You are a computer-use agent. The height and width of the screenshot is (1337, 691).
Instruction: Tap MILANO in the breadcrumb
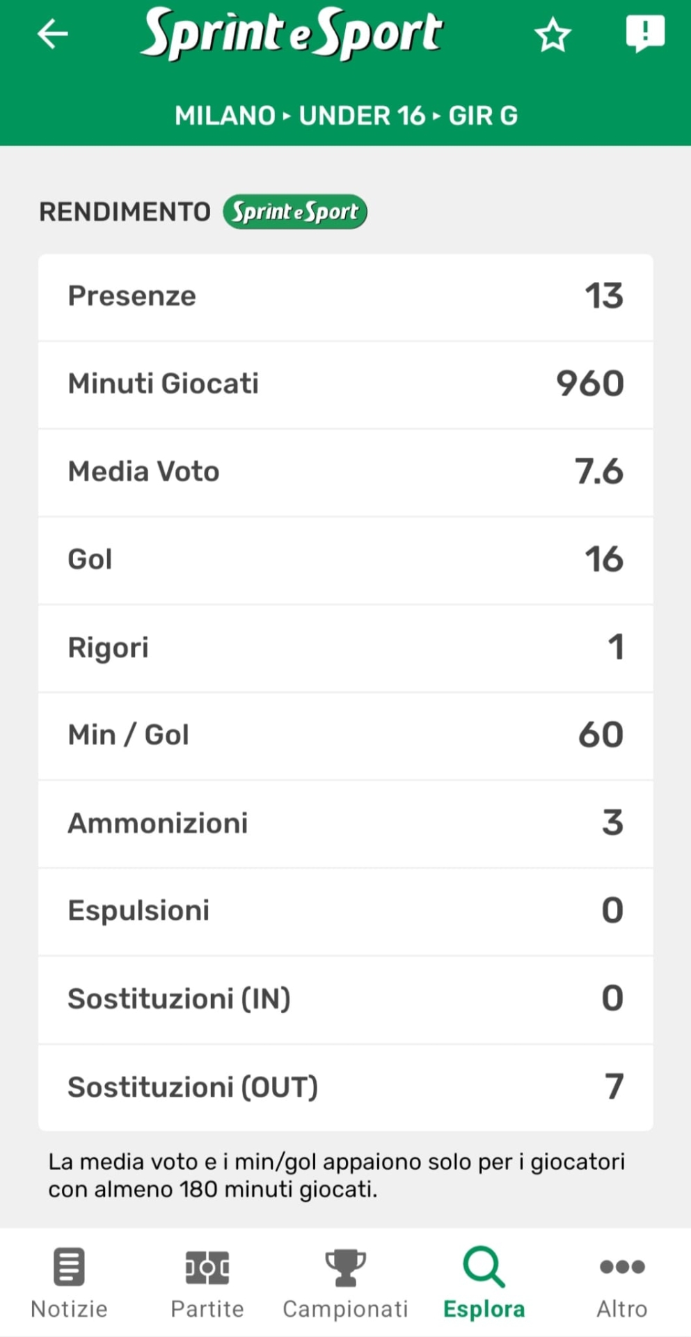(225, 116)
